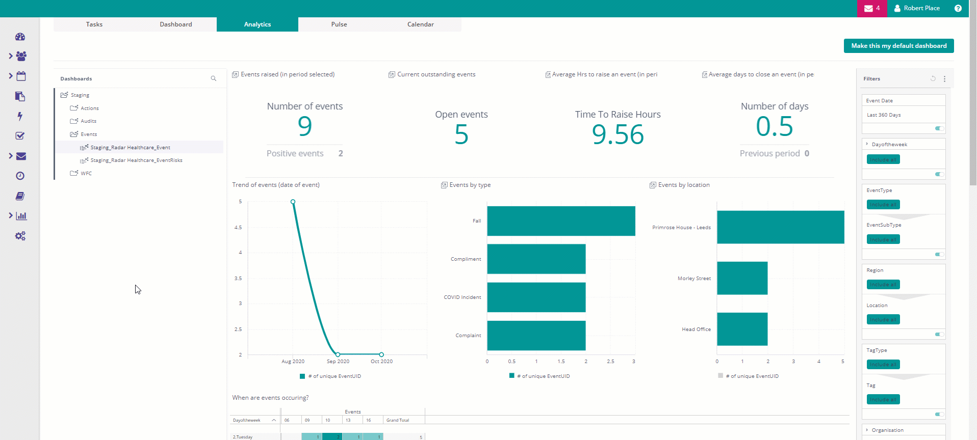Open the Events by location link icon
This screenshot has width=977, height=440.
(x=653, y=185)
